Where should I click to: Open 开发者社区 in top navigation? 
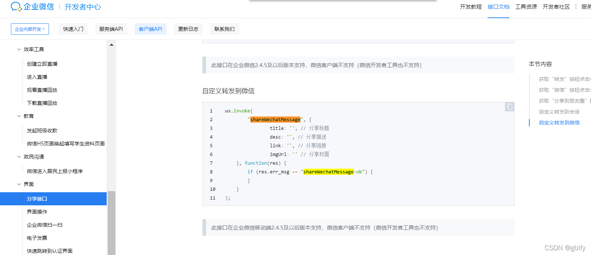pyautogui.click(x=556, y=7)
